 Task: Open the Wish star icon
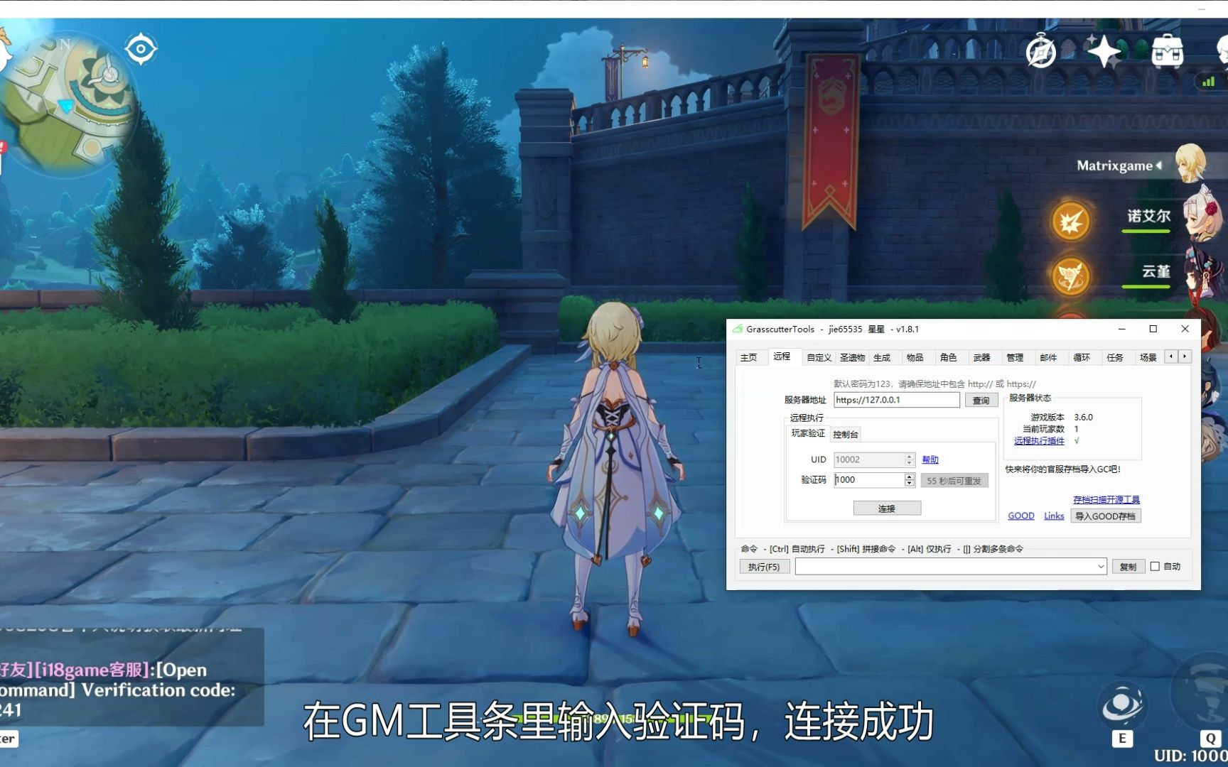click(1104, 50)
